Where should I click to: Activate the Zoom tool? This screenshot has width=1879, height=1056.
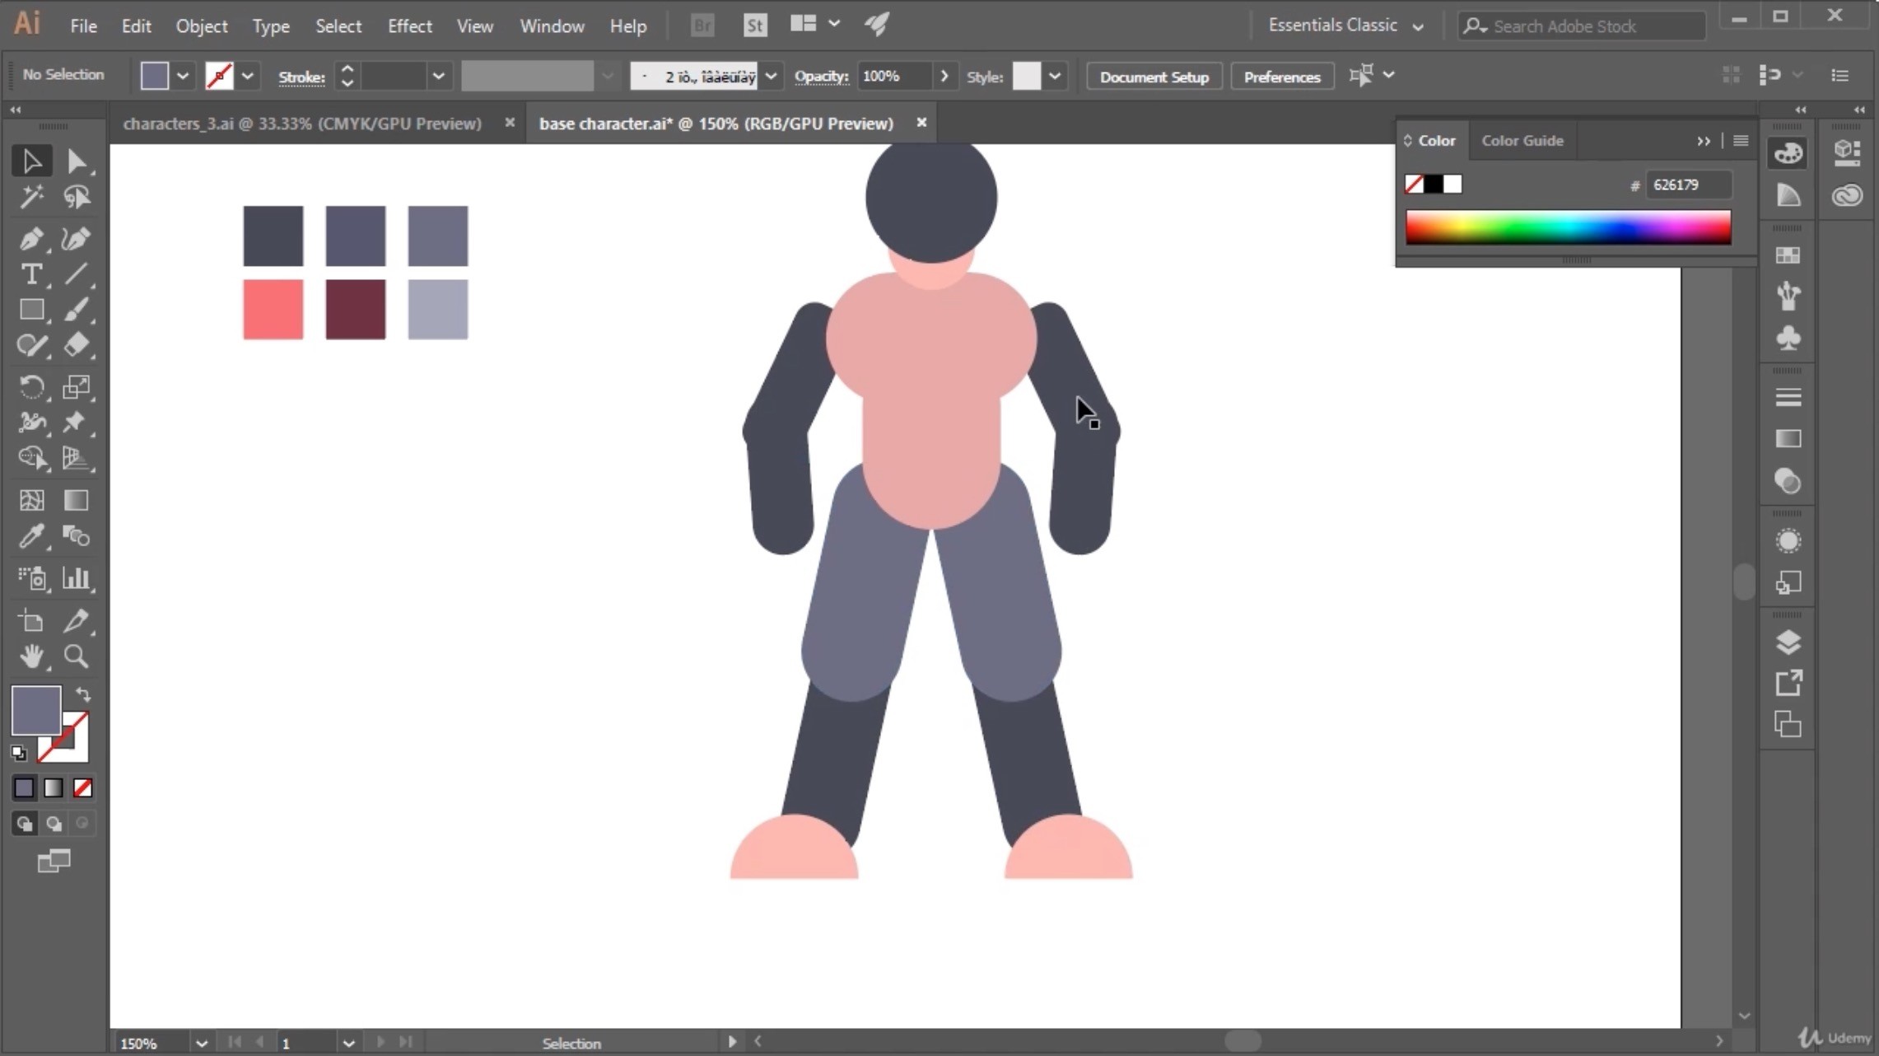coord(76,656)
